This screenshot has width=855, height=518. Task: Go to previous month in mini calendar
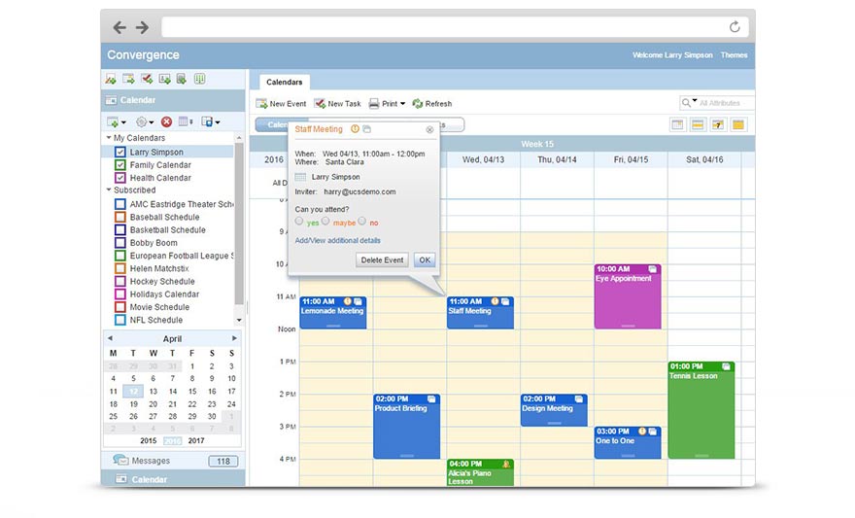click(110, 338)
